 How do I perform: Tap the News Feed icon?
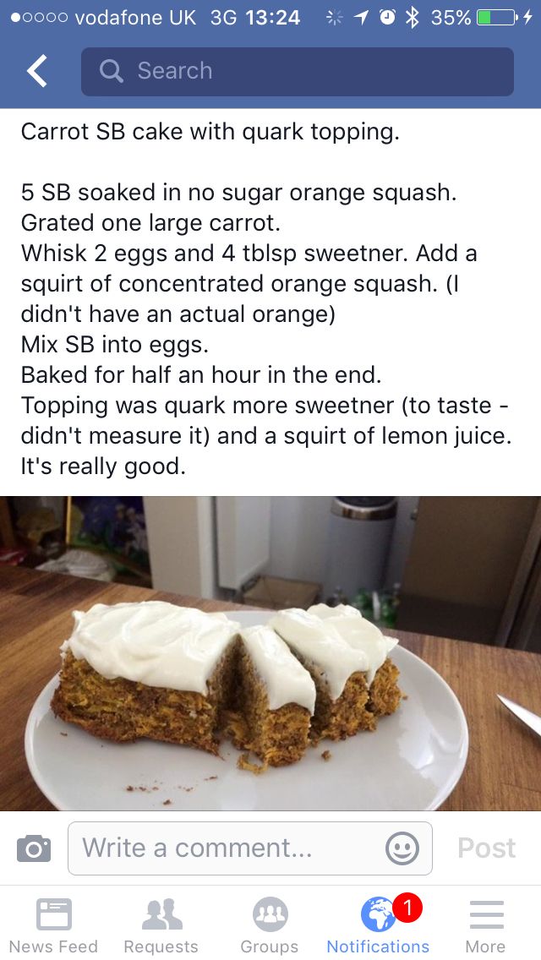pos(54,914)
